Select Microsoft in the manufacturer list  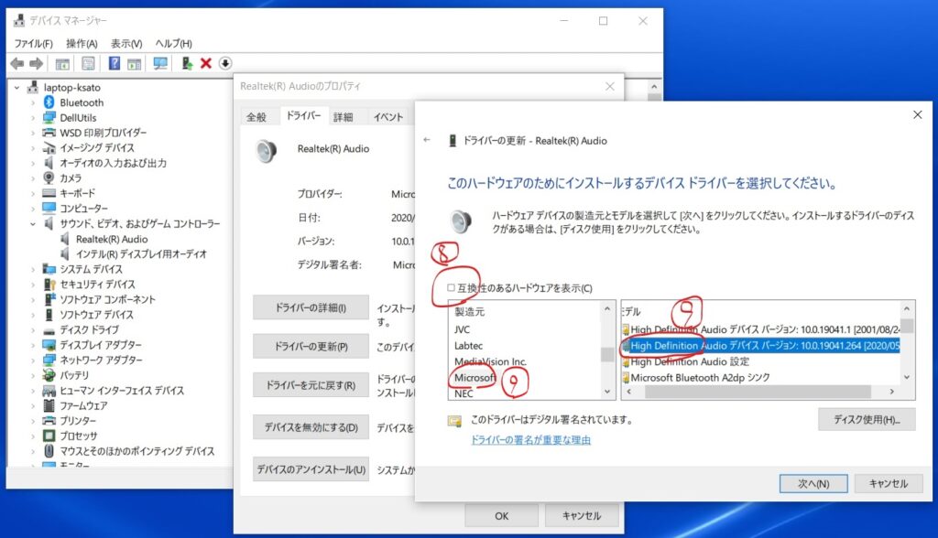475,378
